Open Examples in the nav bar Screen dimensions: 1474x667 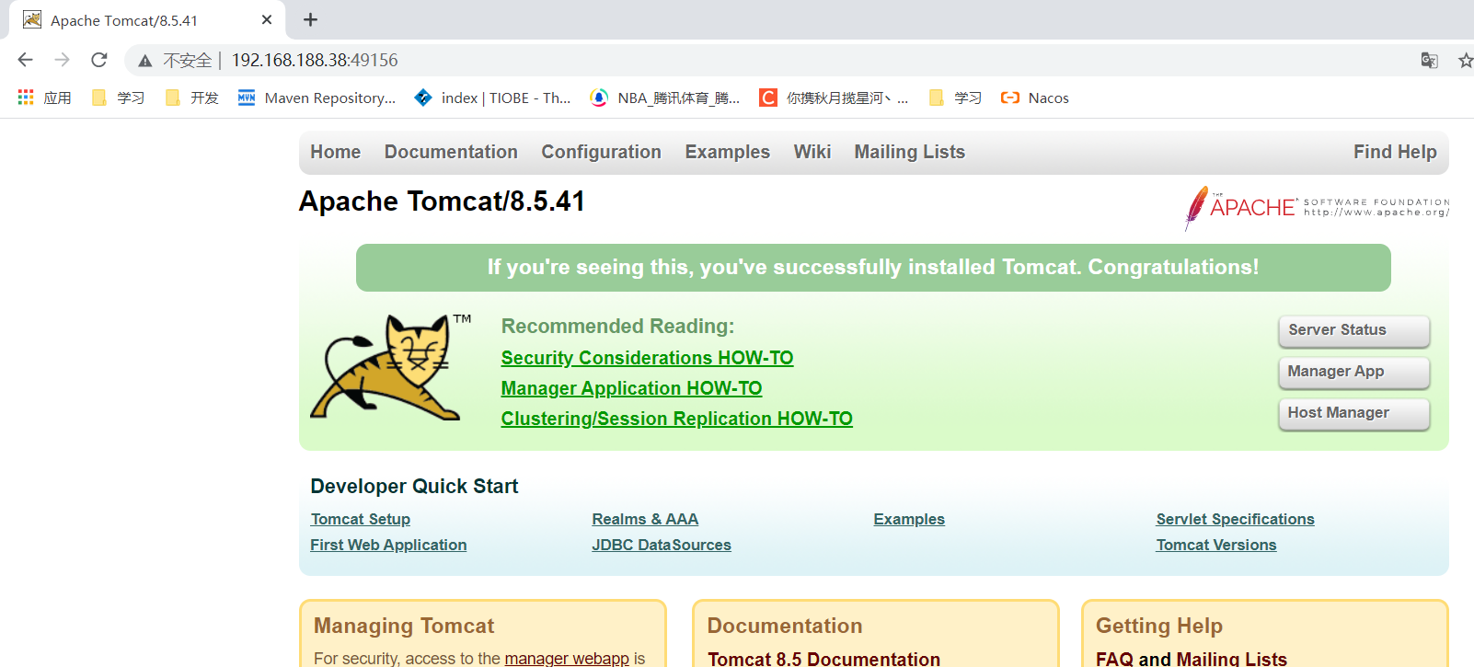(x=727, y=152)
